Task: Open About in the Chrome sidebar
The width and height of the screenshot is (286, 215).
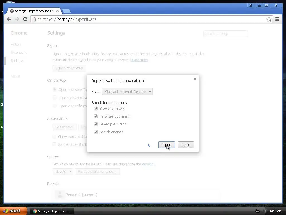Action: [15, 76]
